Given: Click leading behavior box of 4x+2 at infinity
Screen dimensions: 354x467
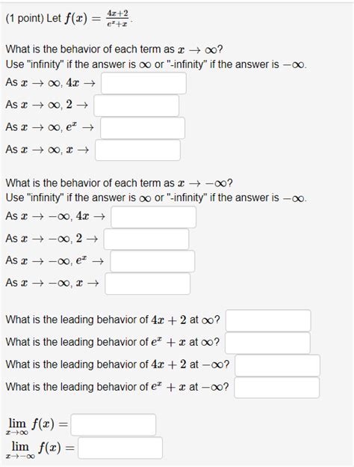Looking at the screenshot, I should pyautogui.click(x=268, y=320).
